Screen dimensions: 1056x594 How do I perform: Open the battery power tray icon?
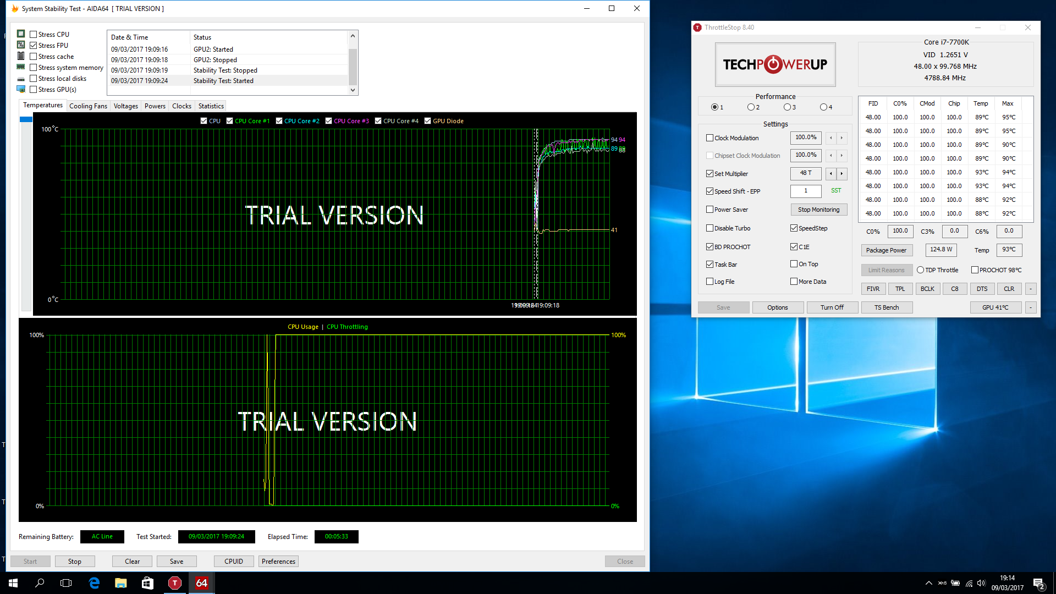click(955, 583)
